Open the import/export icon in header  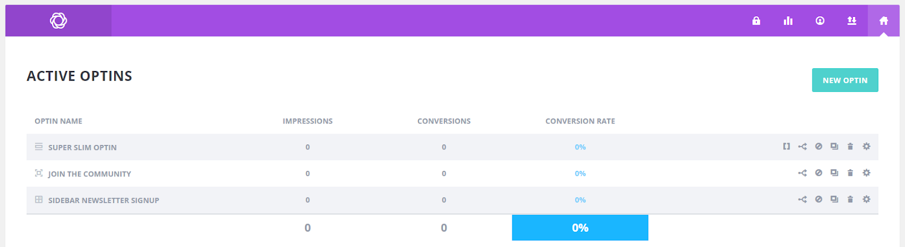tap(852, 21)
